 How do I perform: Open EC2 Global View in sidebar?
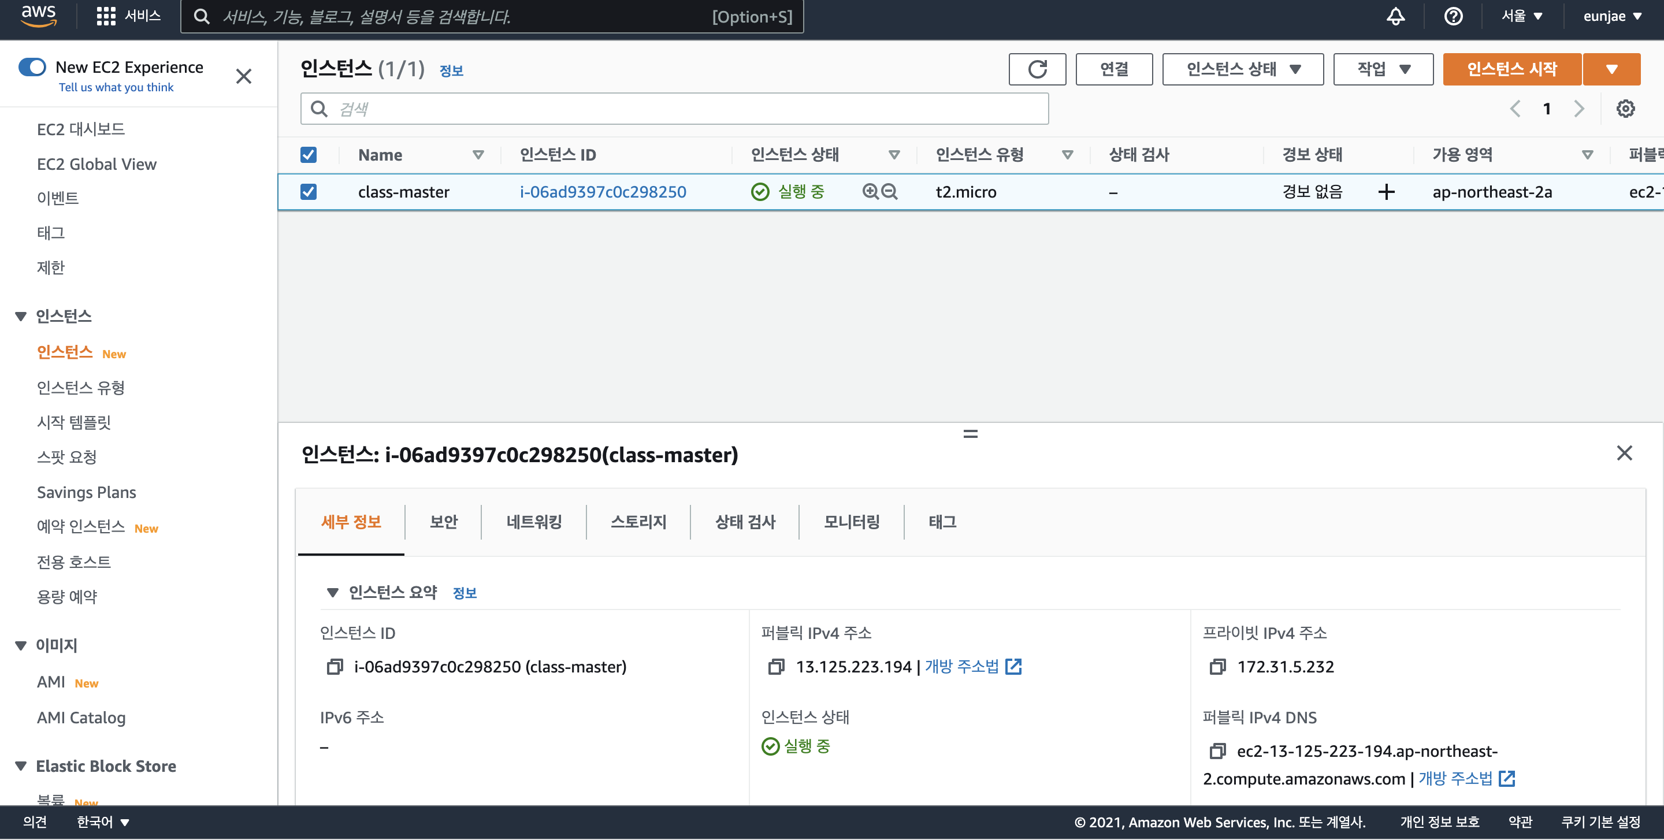click(96, 164)
